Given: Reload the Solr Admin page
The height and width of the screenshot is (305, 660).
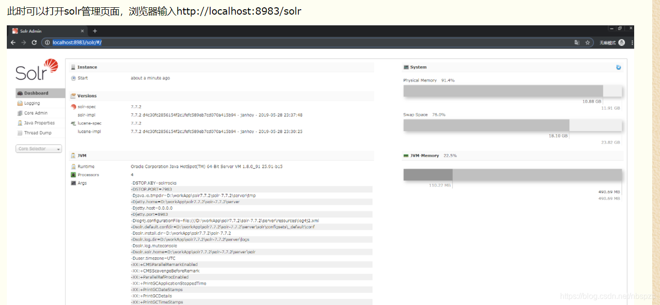Looking at the screenshot, I should [34, 42].
